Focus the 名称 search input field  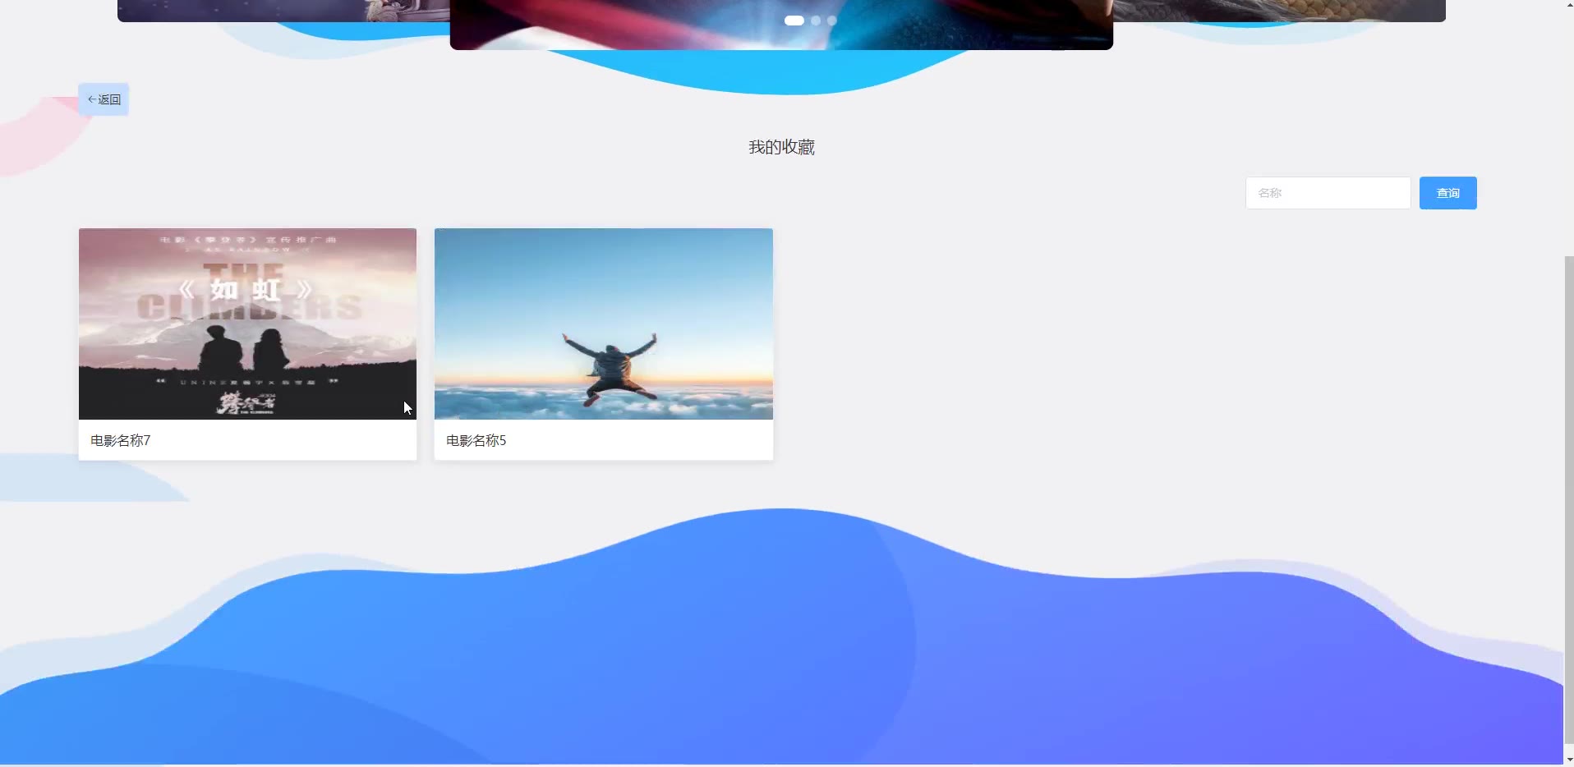click(x=1328, y=193)
